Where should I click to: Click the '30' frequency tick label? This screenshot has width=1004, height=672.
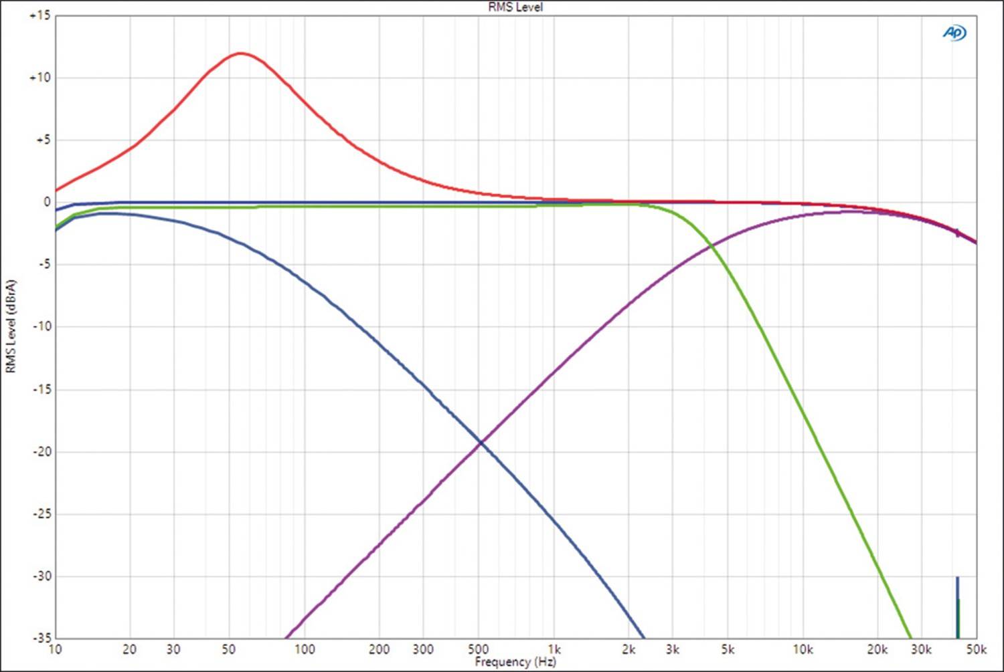173,649
